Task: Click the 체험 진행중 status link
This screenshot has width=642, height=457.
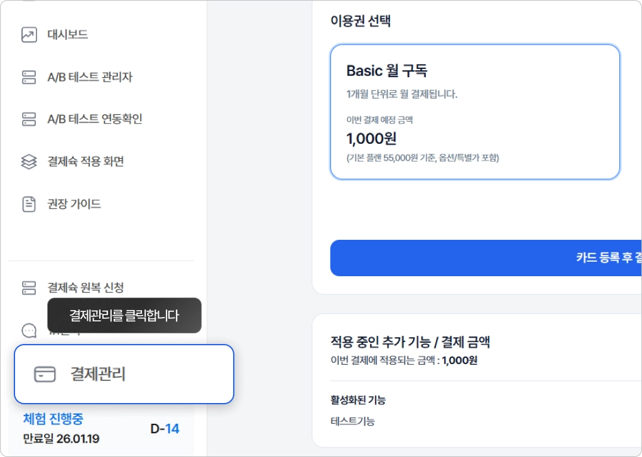Action: (53, 419)
